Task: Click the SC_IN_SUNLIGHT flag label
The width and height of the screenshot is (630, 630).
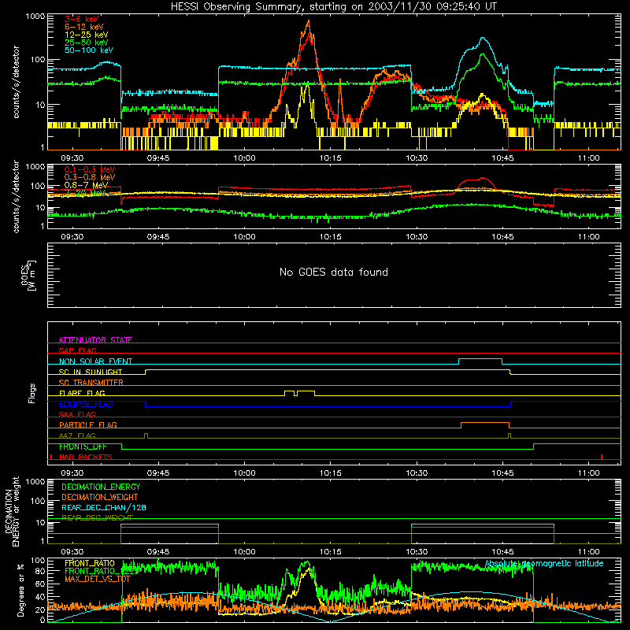Action: (91, 372)
